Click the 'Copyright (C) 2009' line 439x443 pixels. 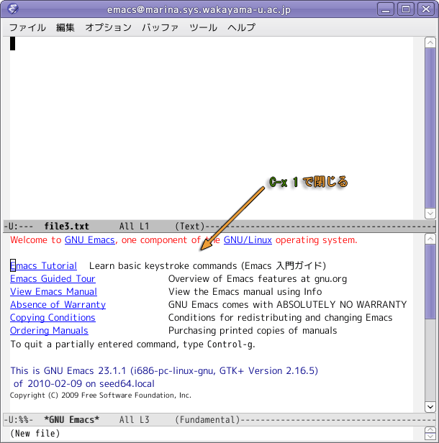pyautogui.click(x=101, y=396)
